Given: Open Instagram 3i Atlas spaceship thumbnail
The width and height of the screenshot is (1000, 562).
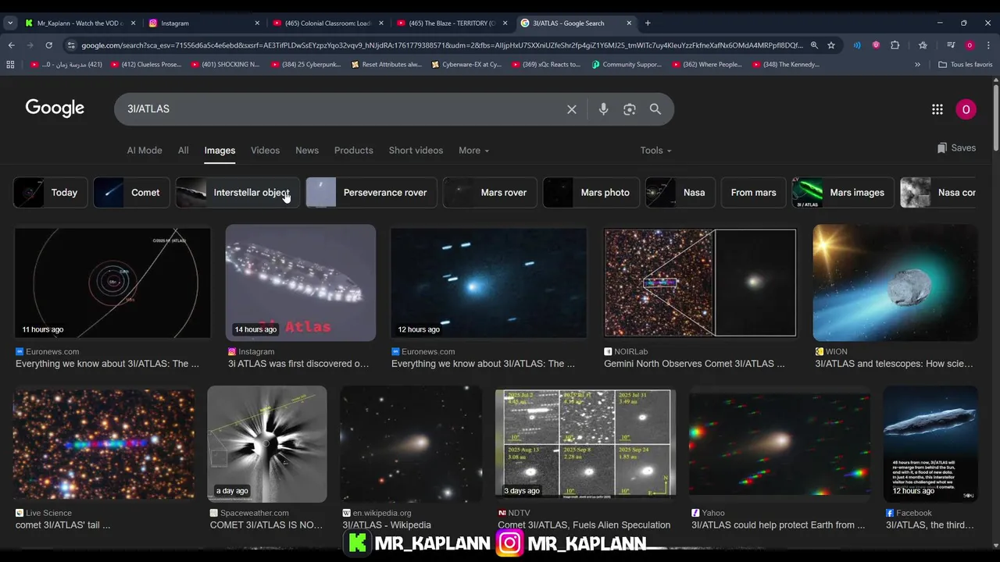Looking at the screenshot, I should [x=301, y=283].
